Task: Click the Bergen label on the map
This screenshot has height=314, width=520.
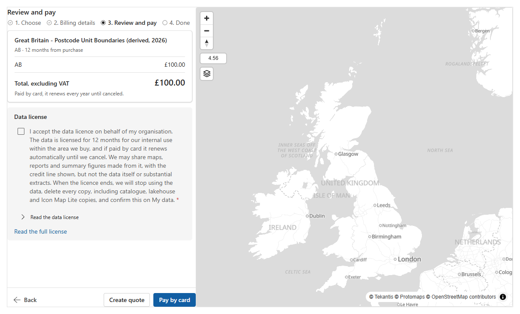Action: [482, 31]
